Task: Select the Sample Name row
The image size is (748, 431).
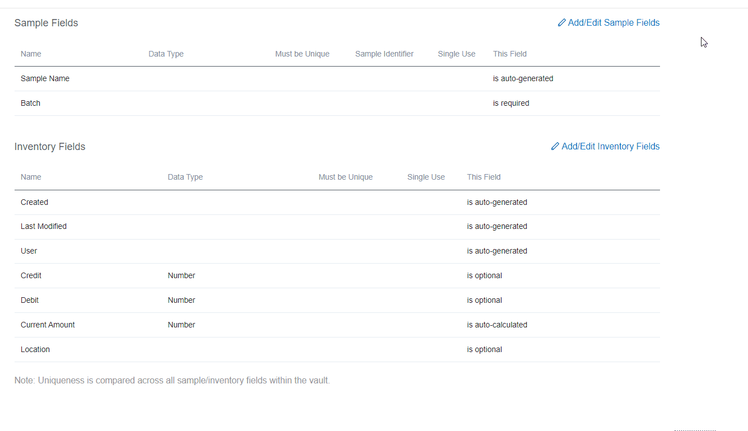Action: (x=337, y=79)
